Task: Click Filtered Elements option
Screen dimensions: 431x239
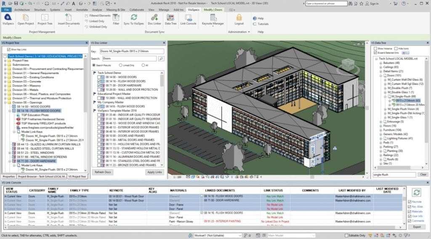Action: pos(97,16)
